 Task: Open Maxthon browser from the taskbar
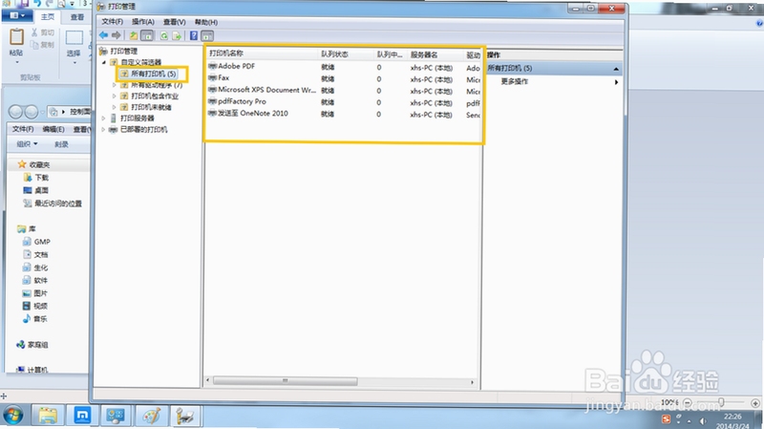82,416
